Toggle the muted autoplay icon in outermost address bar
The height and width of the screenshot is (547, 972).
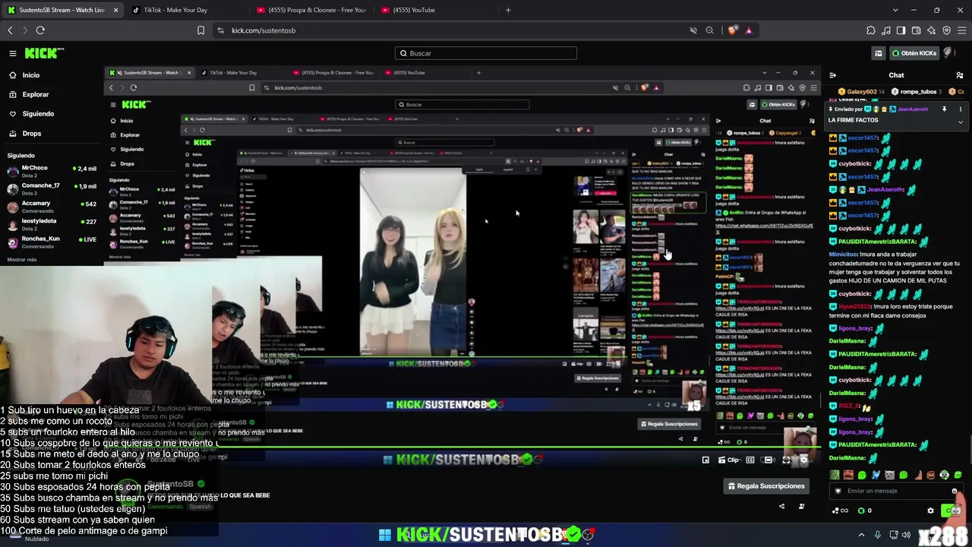(x=693, y=30)
